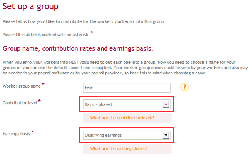The height and width of the screenshot is (157, 251).
Task: Click asterisk after 'fields marked with an asterisk'
Action: coord(92,33)
